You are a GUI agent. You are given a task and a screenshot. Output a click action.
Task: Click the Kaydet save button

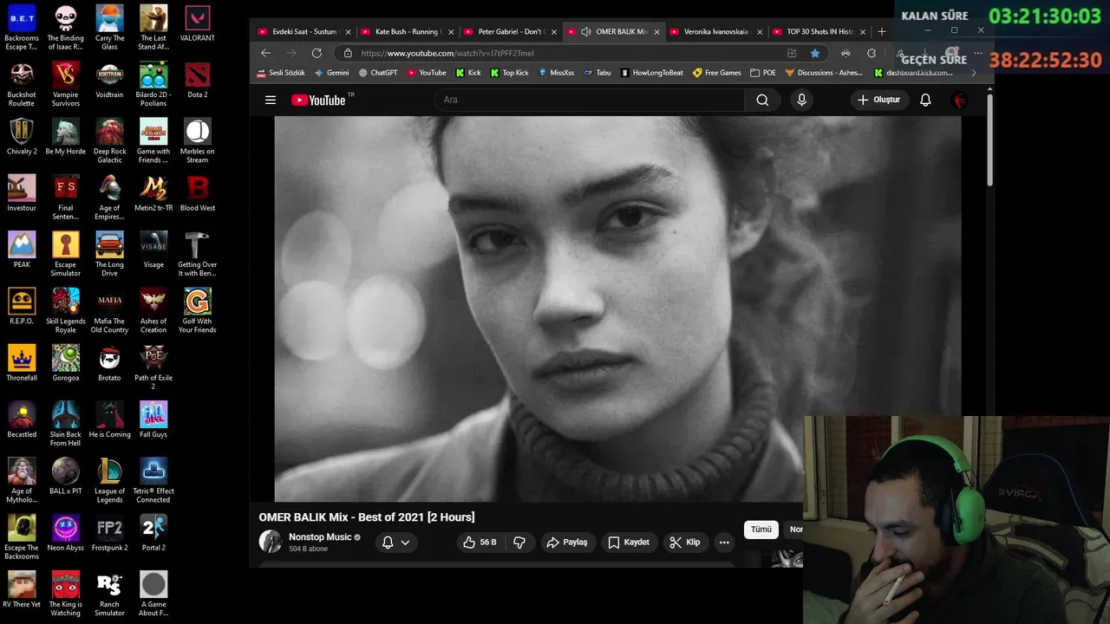(x=629, y=543)
